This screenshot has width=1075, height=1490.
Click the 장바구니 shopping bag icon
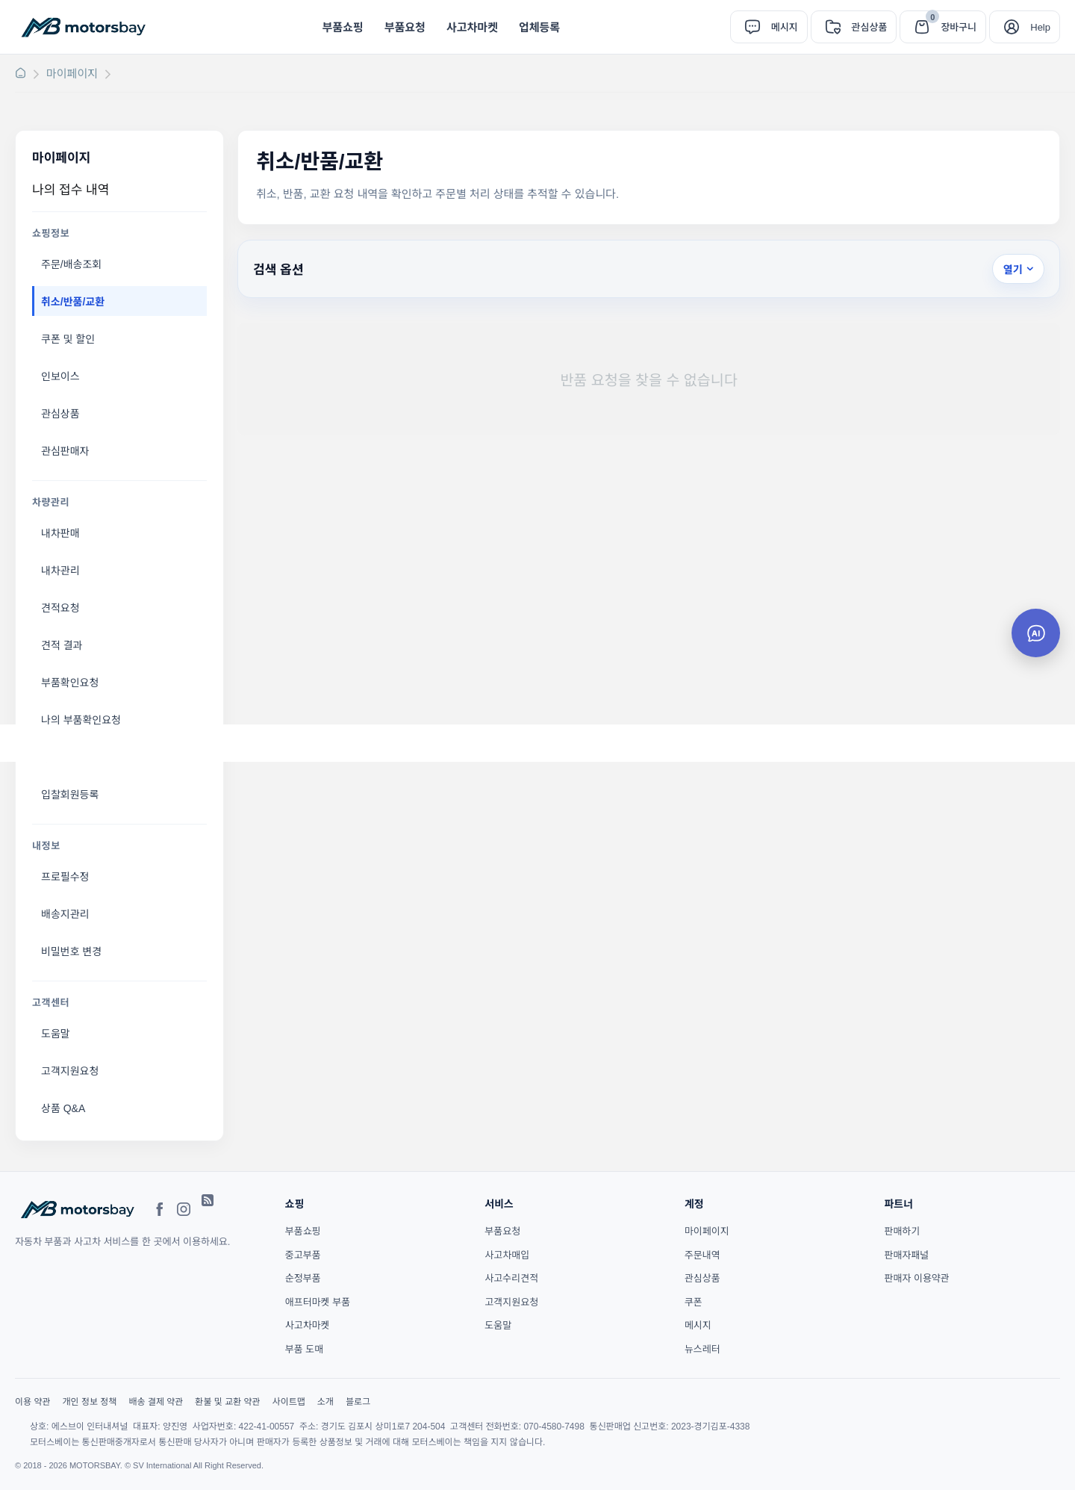(922, 27)
